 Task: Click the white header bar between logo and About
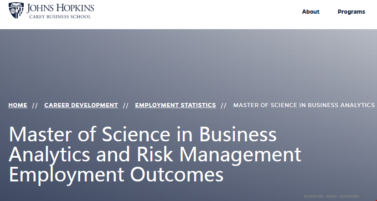point(197,12)
